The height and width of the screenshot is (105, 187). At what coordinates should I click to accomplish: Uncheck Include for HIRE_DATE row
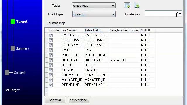pos(51,60)
